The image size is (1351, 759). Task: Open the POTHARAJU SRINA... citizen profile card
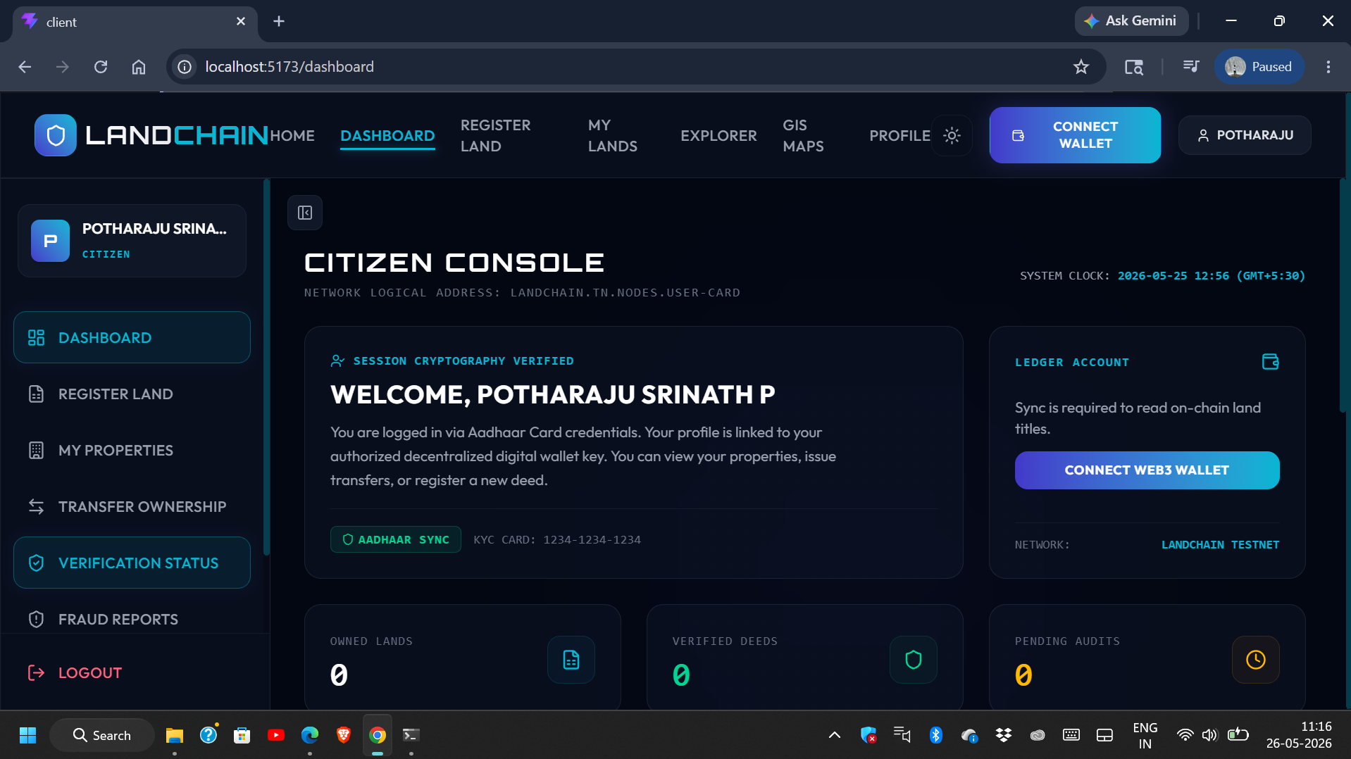(x=132, y=241)
